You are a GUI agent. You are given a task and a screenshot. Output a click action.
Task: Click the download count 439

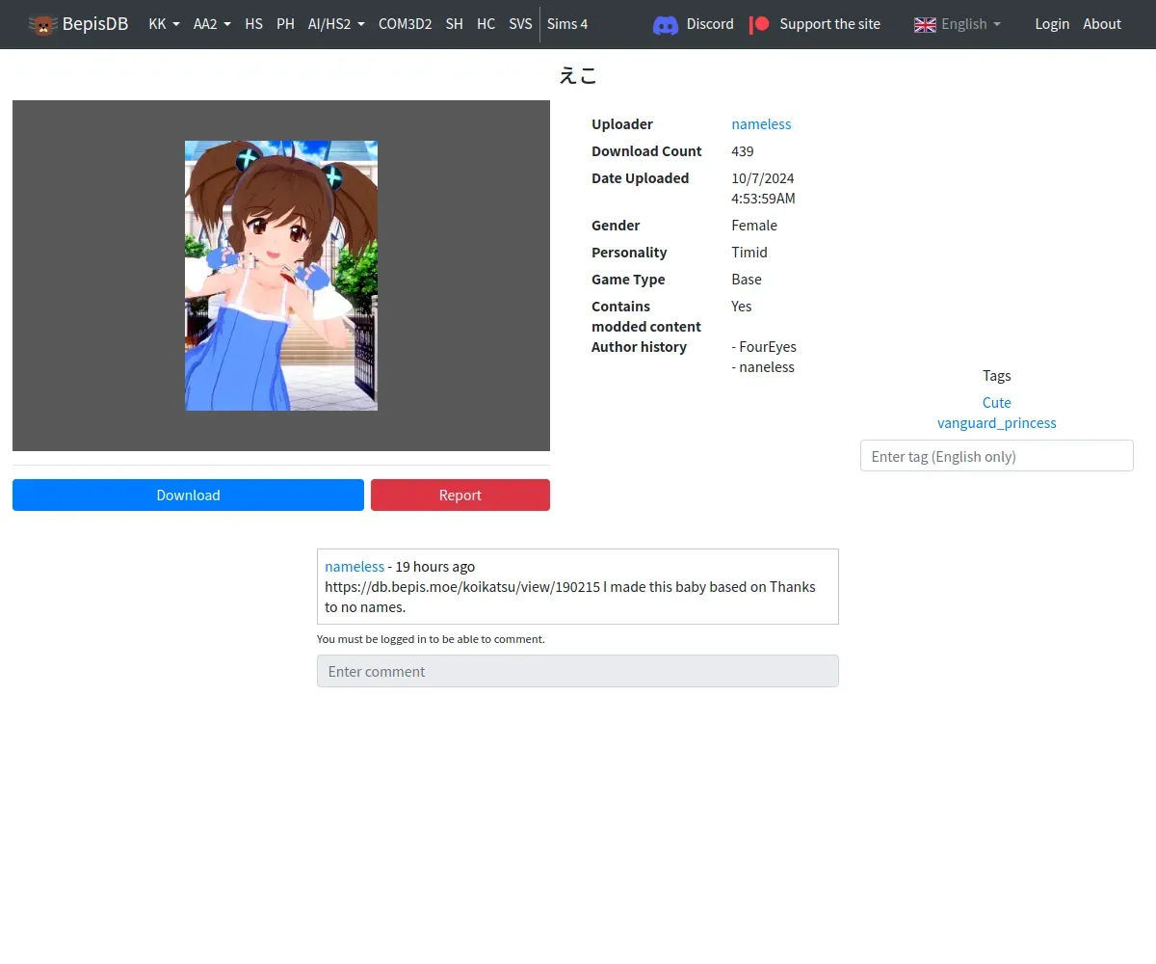[x=743, y=151]
